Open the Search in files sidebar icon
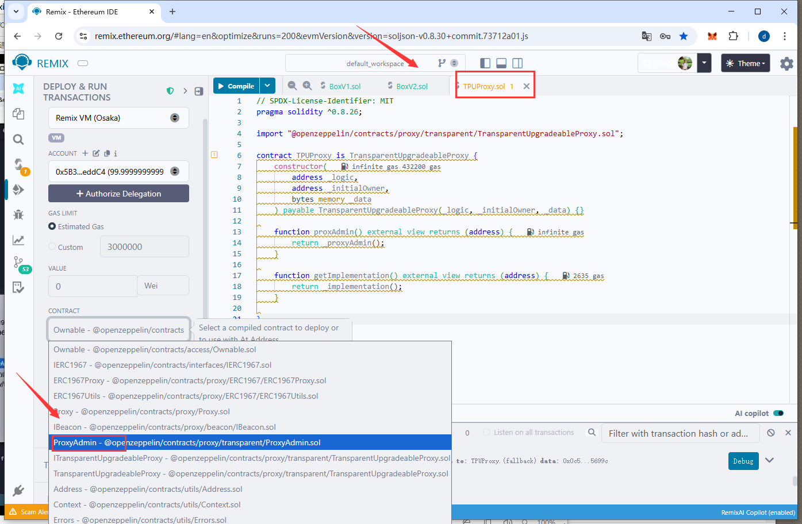The height and width of the screenshot is (524, 802). [18, 139]
